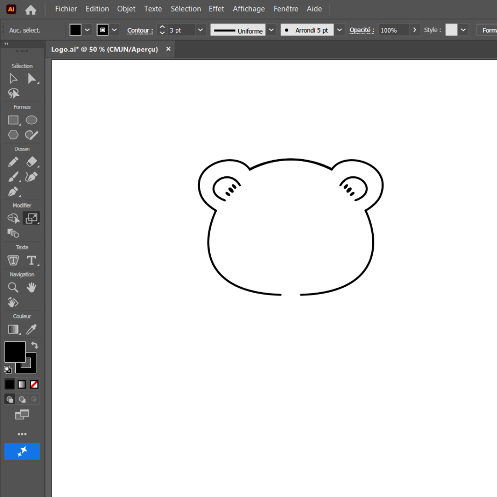Pick the Eraser tool
497x497 pixels.
coord(31,162)
